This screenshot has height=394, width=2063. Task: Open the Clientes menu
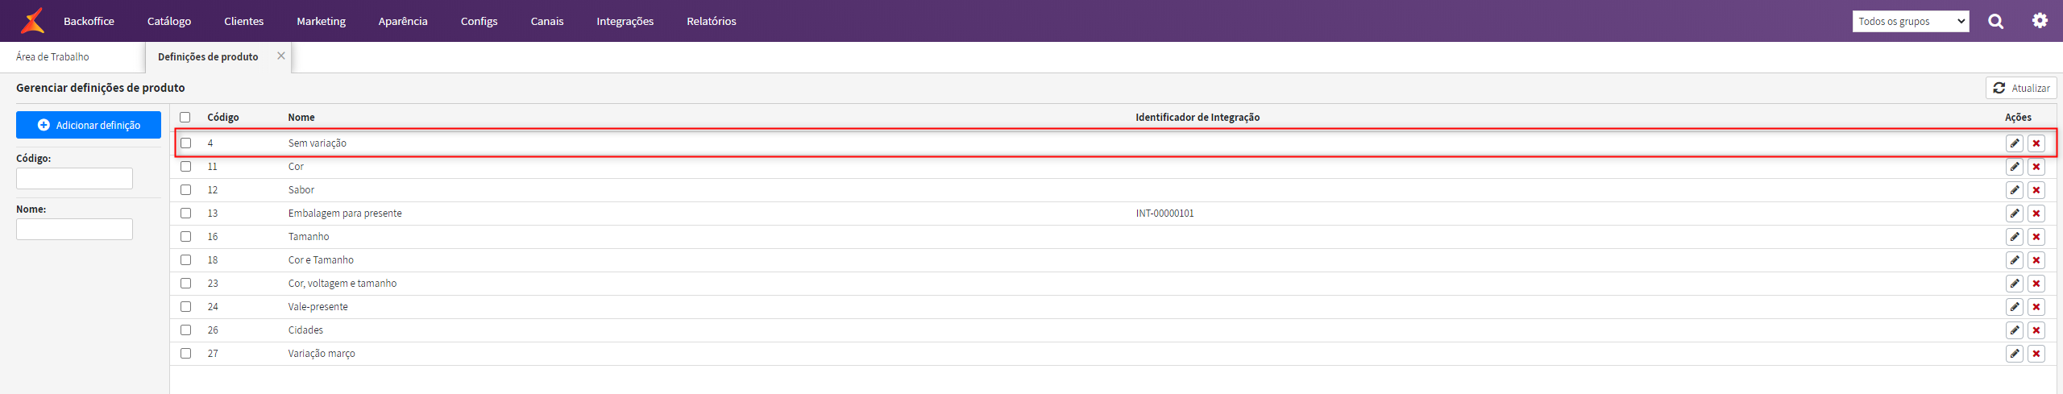click(243, 21)
